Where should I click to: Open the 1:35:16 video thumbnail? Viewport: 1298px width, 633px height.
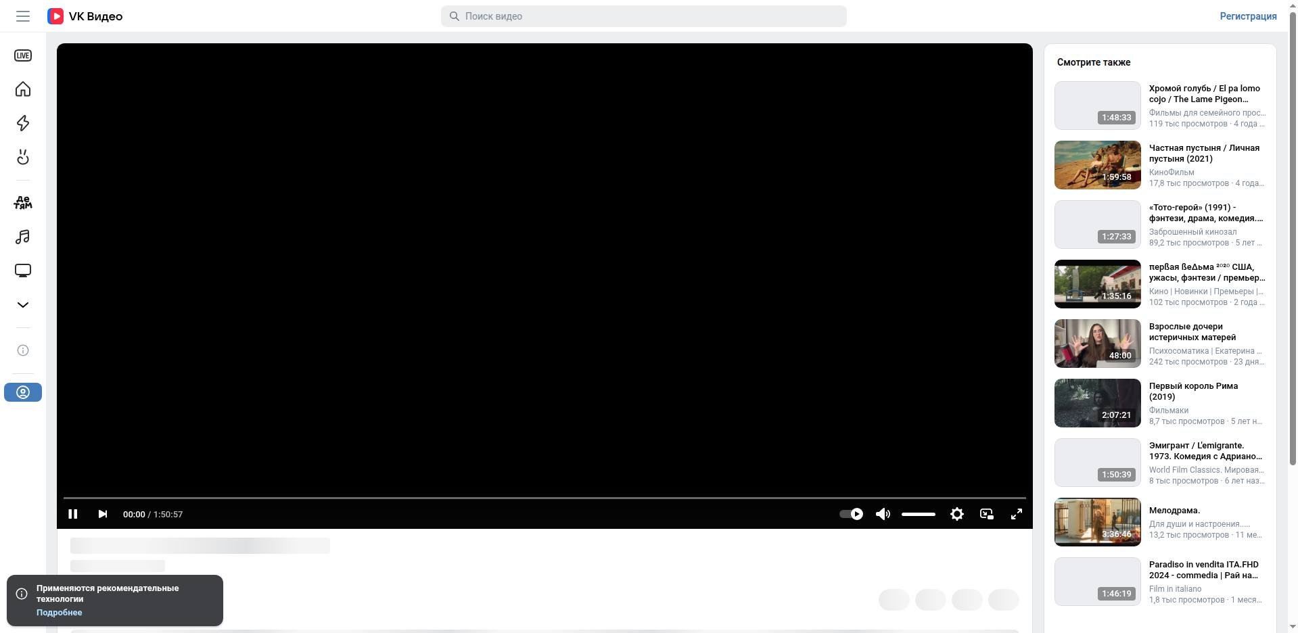(1098, 284)
